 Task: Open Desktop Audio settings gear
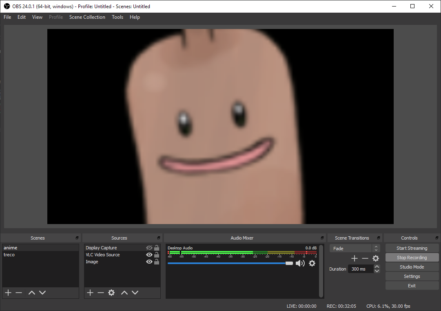tap(312, 263)
